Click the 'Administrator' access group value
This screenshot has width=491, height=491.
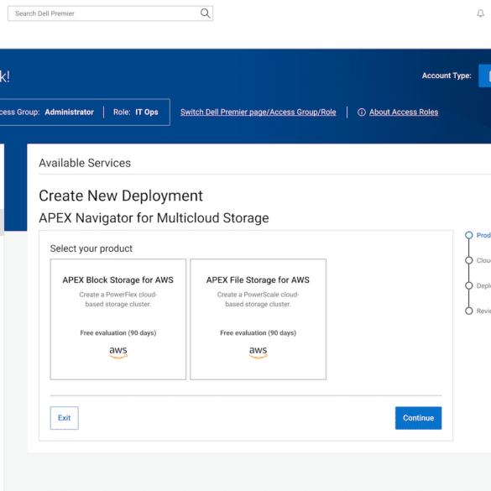click(x=69, y=112)
